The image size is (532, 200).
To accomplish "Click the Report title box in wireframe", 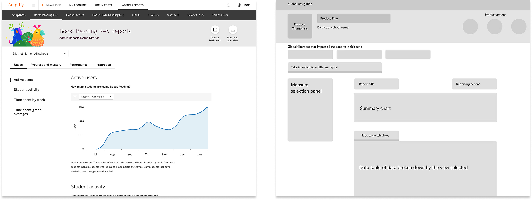I will pyautogui.click(x=376, y=84).
